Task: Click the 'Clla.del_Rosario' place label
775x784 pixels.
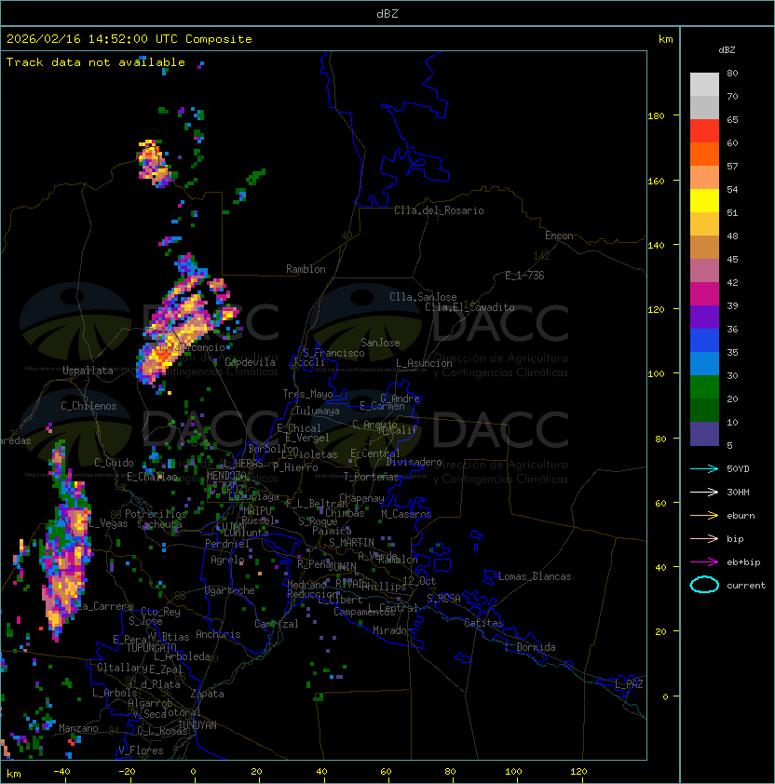Action: point(439,210)
